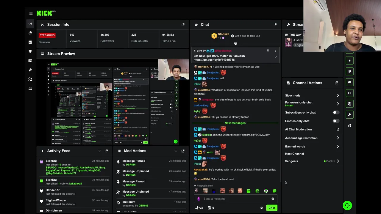Toggle Emotes-only chat switch
Viewport: 381px width, 214px height.
[336, 121]
